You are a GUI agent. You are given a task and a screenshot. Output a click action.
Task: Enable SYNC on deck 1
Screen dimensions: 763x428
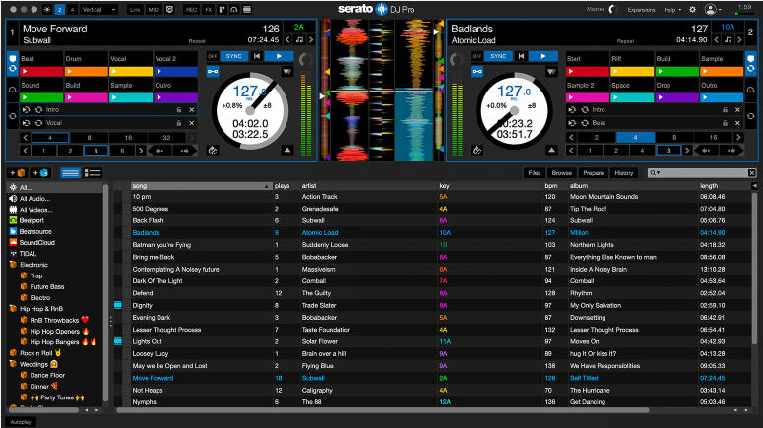pyautogui.click(x=234, y=56)
